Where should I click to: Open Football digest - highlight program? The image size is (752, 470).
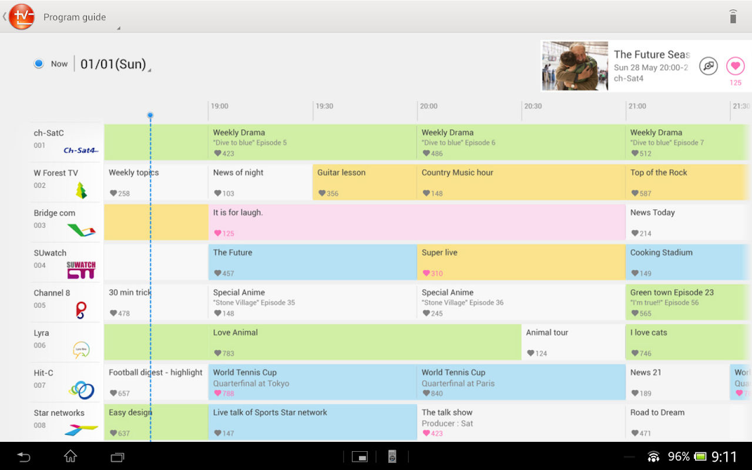156,382
